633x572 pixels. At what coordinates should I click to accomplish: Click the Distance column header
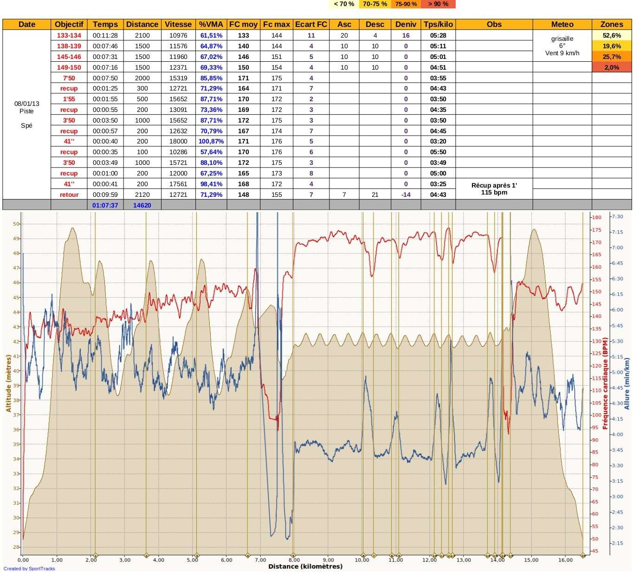[x=142, y=24]
